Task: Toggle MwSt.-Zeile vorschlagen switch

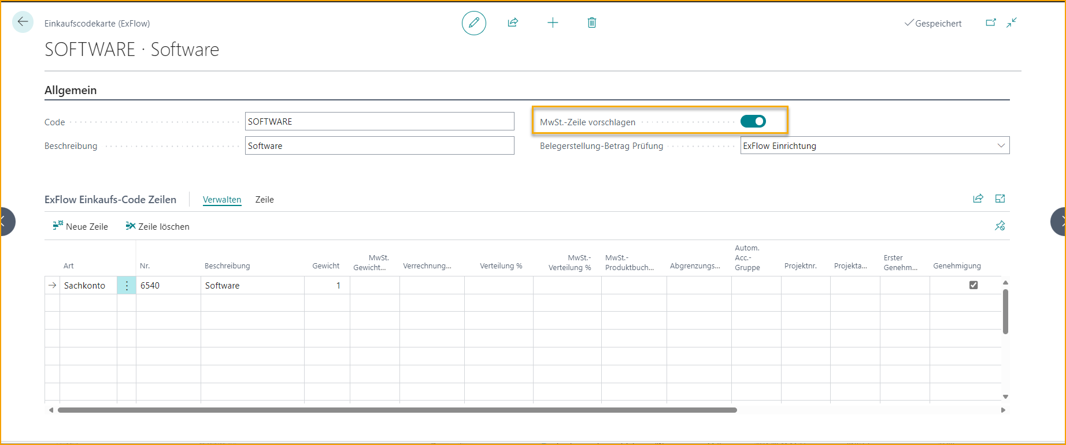Action: click(753, 121)
